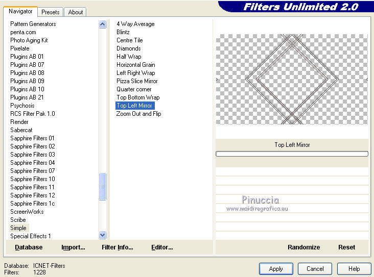374x277 pixels.
Task: Choose the Top Bottom Wrap filter
Action: tap(138, 97)
